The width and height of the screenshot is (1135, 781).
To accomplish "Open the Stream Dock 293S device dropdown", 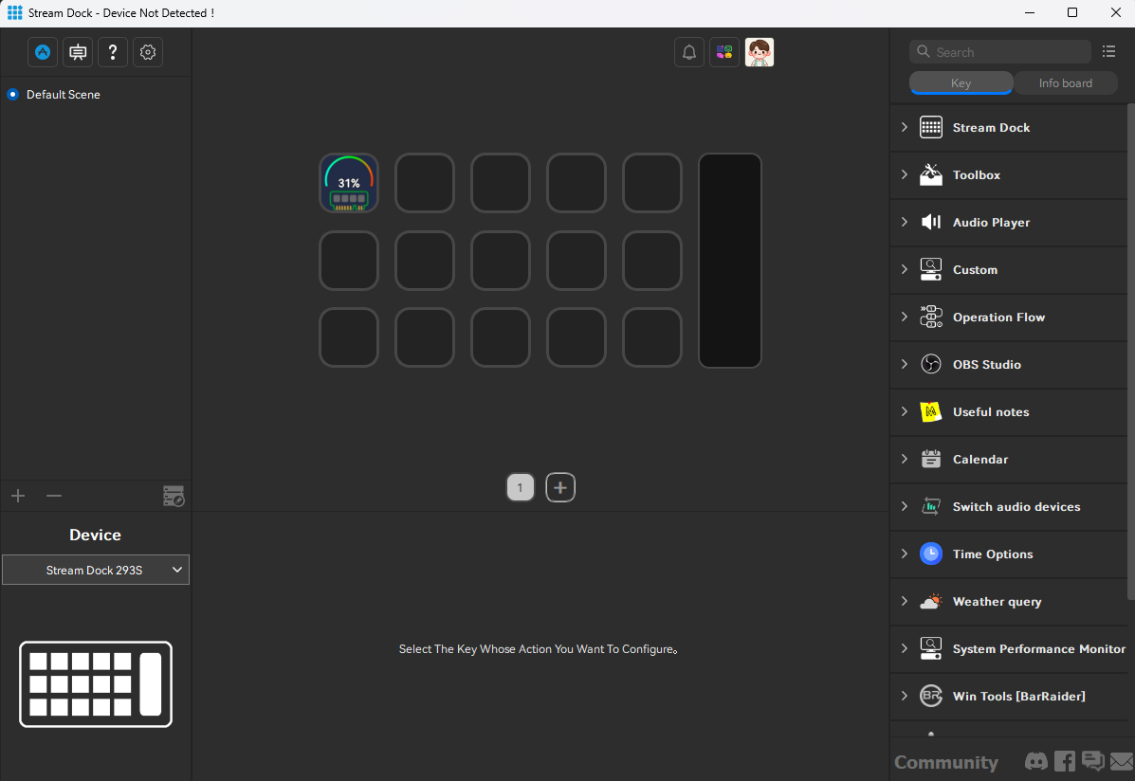I will pyautogui.click(x=96, y=570).
